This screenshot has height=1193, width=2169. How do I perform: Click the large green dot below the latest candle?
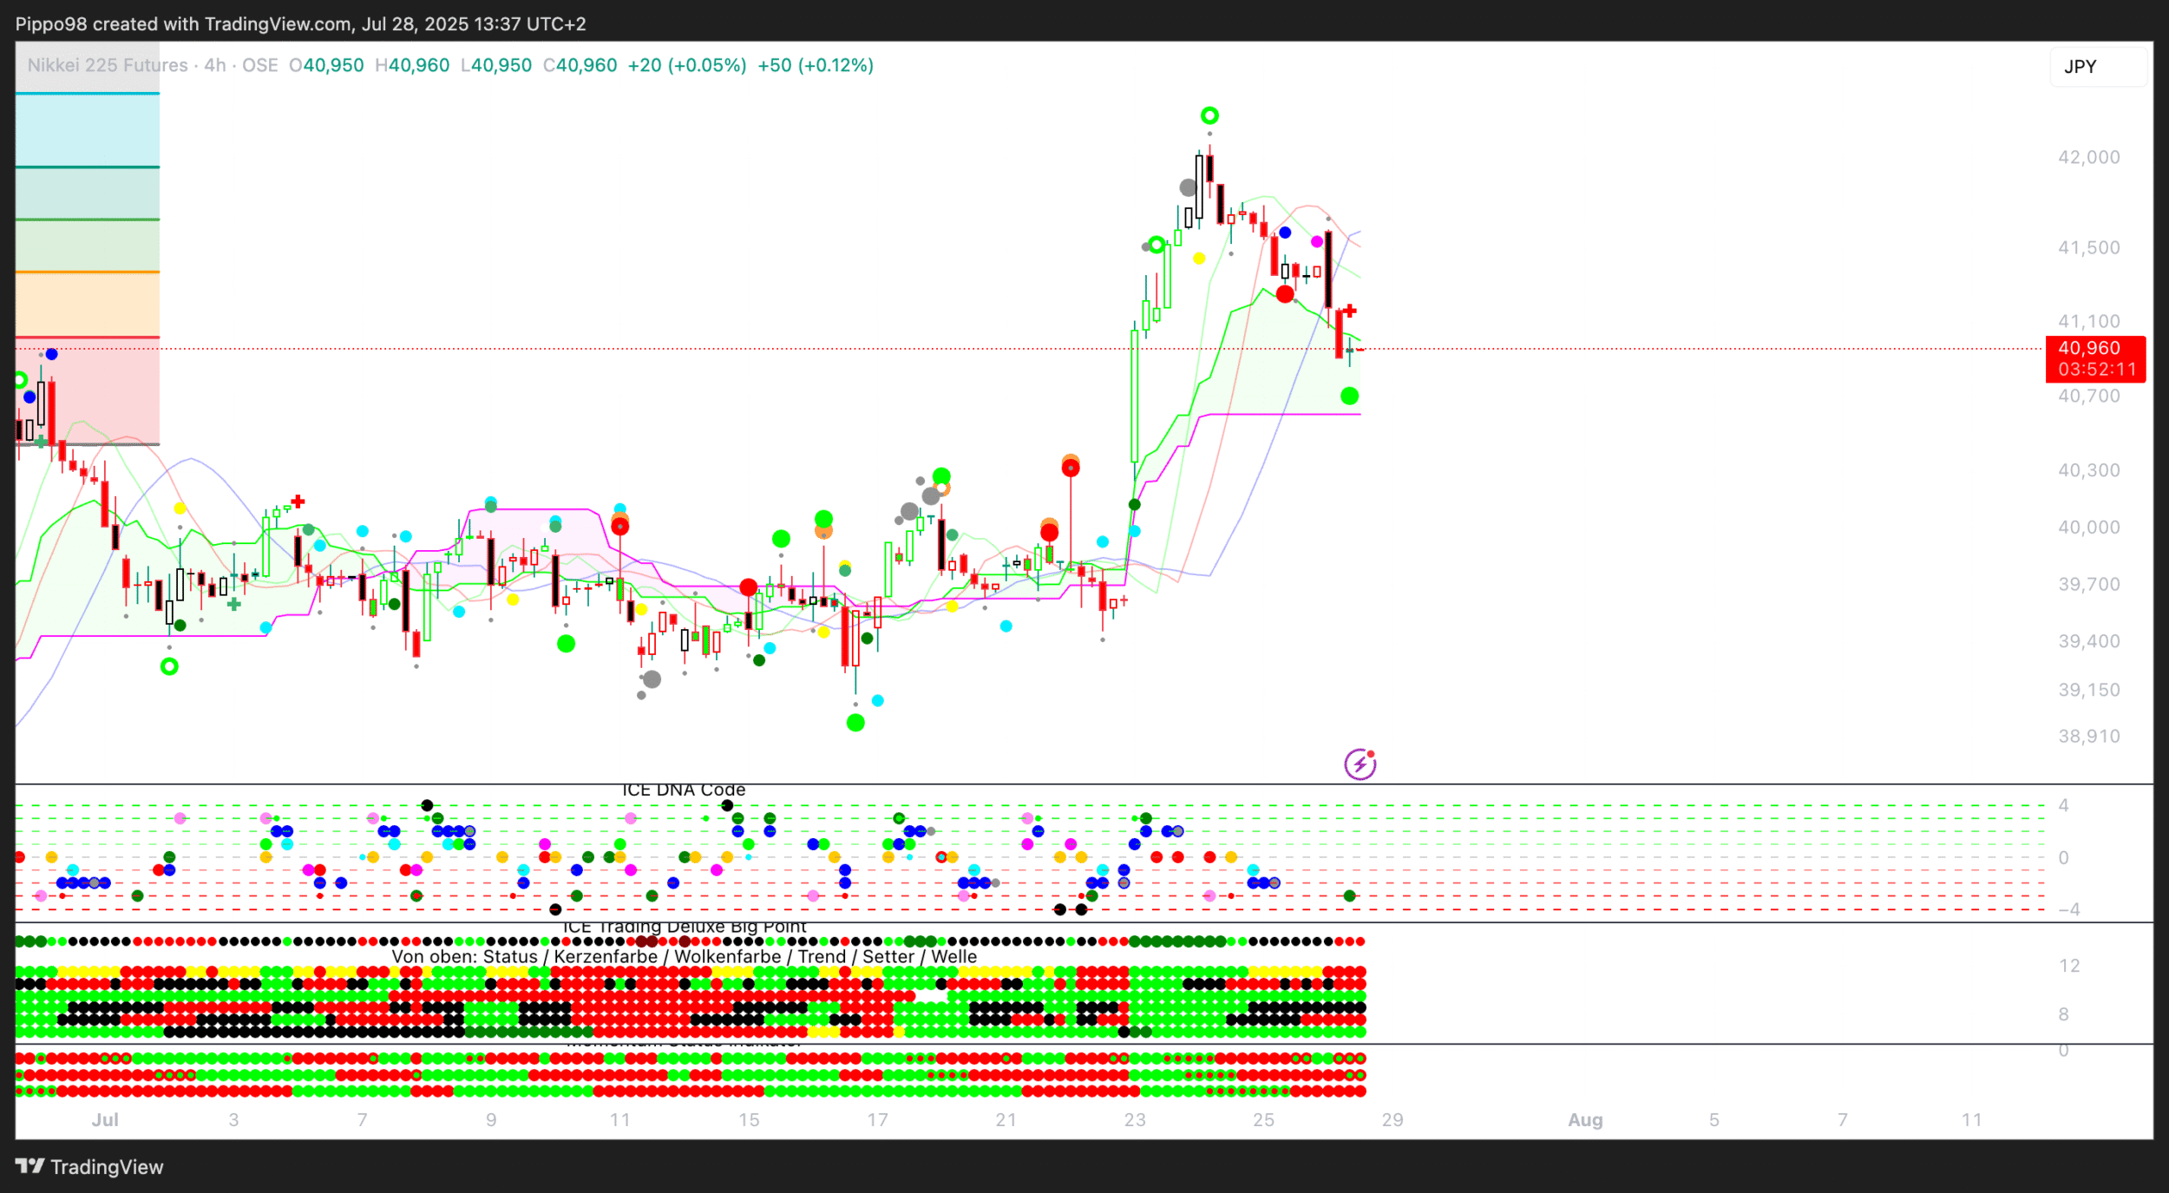tap(1349, 397)
